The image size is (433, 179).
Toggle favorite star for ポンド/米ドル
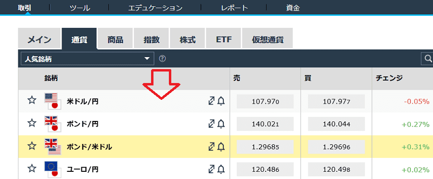(32, 146)
